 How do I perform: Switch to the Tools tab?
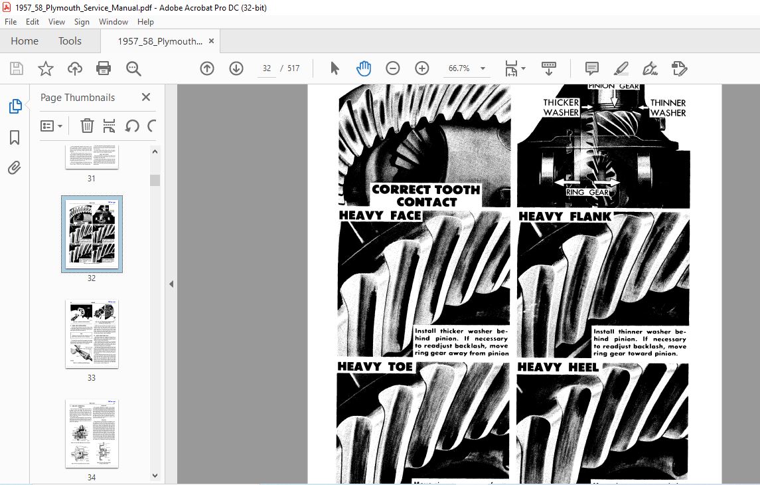coord(70,41)
